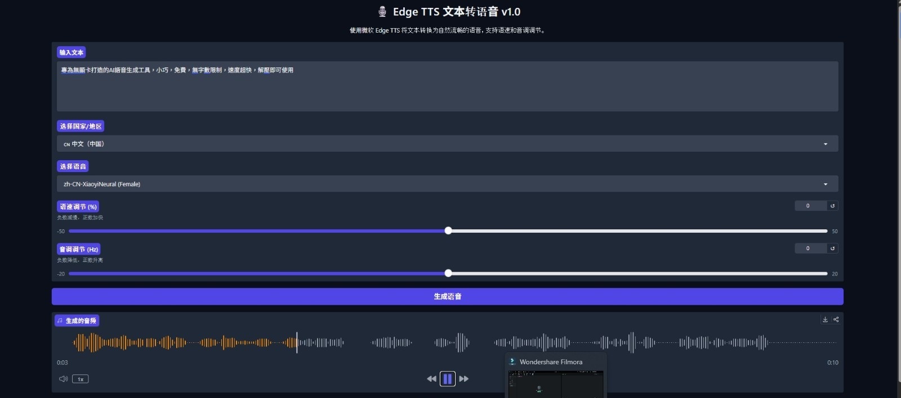
Task: Mute audio using the speaker volume icon
Action: click(x=63, y=379)
